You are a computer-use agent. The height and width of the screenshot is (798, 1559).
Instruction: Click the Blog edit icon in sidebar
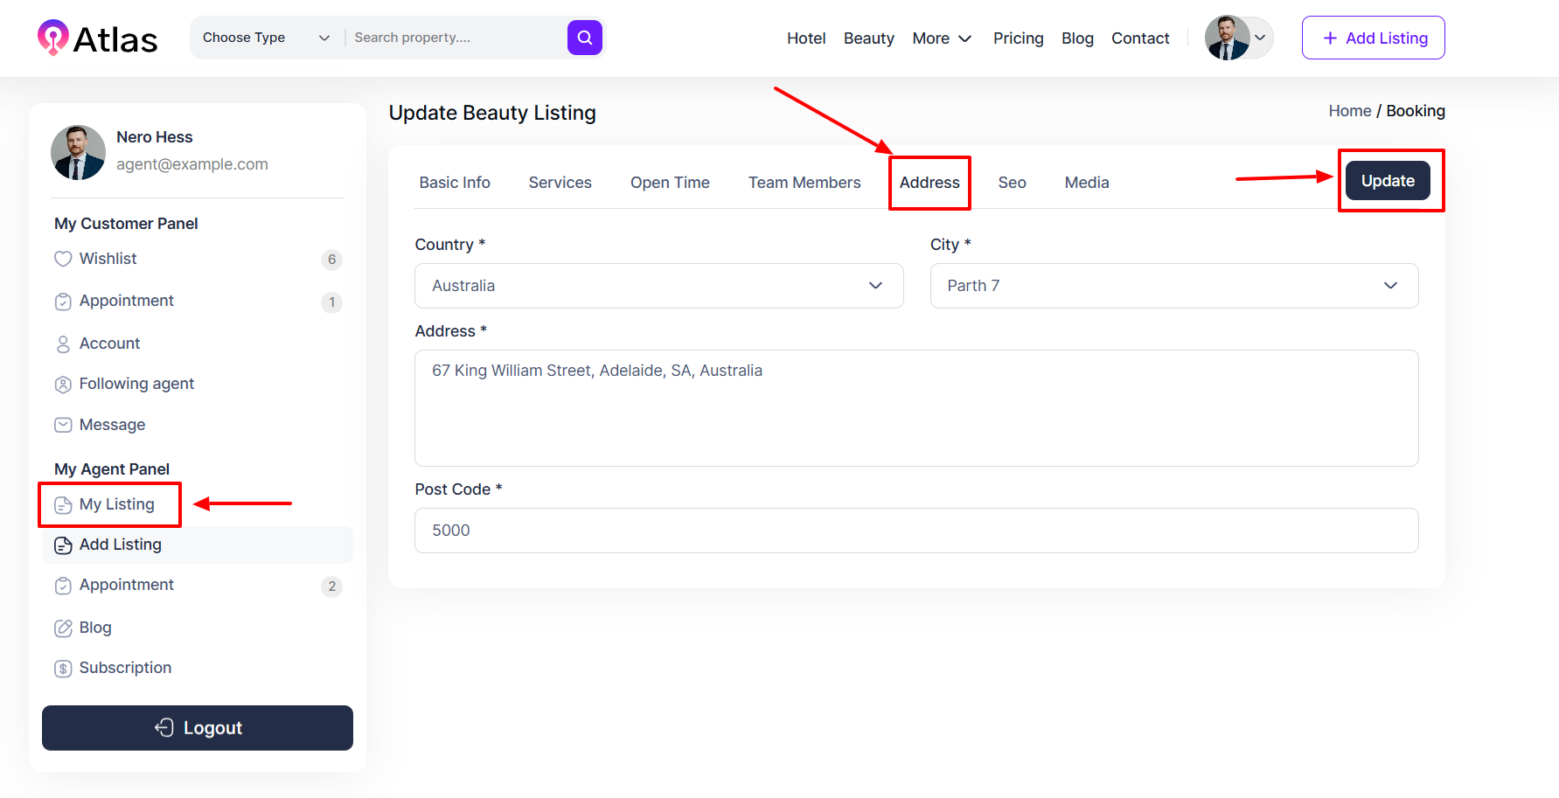(63, 628)
